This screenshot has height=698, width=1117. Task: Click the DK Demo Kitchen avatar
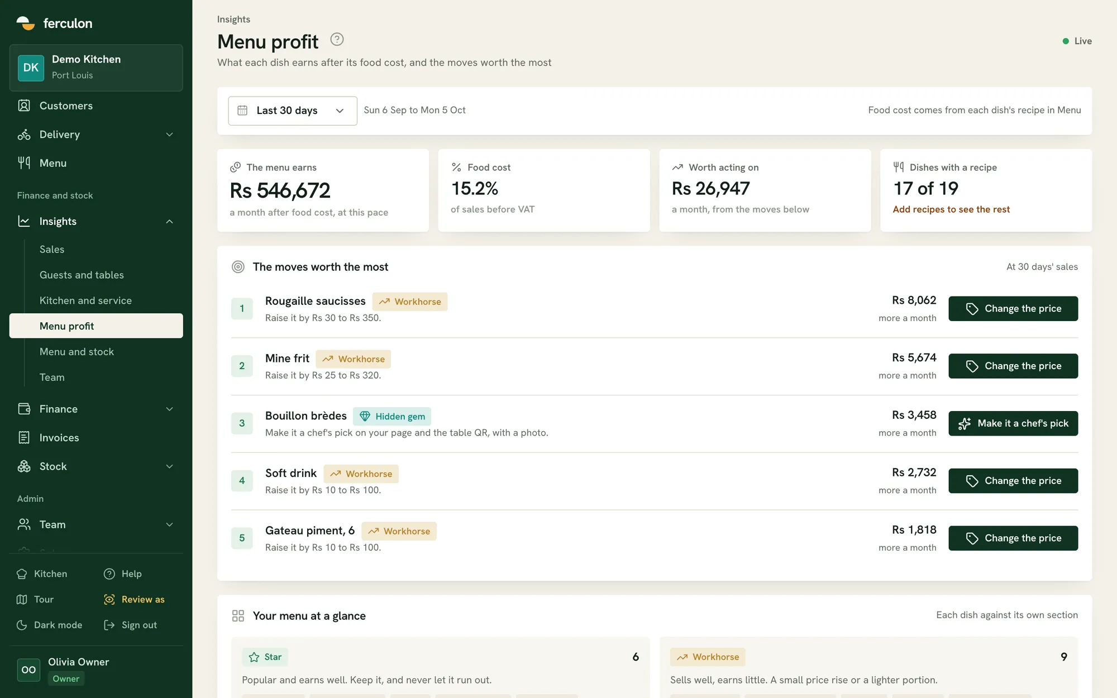(x=31, y=68)
